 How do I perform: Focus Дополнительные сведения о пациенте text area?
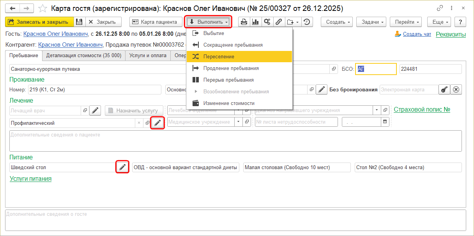point(235,141)
